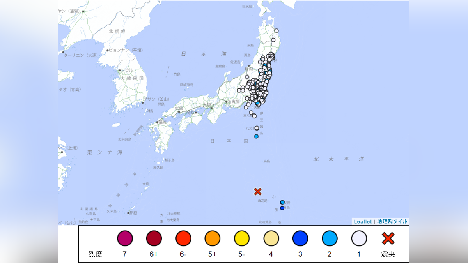Screen dimensions: 468x263
Task: Click the 北硫黄島 island label
Action: click(x=265, y=222)
